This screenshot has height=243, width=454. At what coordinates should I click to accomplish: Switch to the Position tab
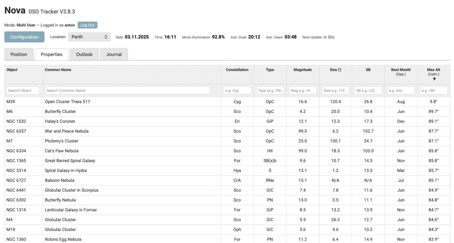(x=19, y=54)
